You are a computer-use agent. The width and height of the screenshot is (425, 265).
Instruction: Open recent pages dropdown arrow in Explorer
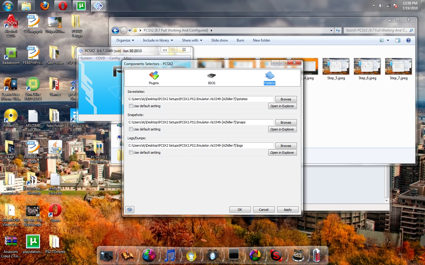(x=130, y=30)
